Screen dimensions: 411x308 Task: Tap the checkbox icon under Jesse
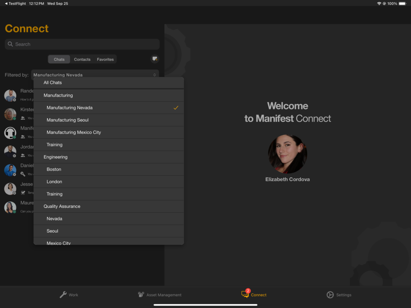(x=23, y=192)
